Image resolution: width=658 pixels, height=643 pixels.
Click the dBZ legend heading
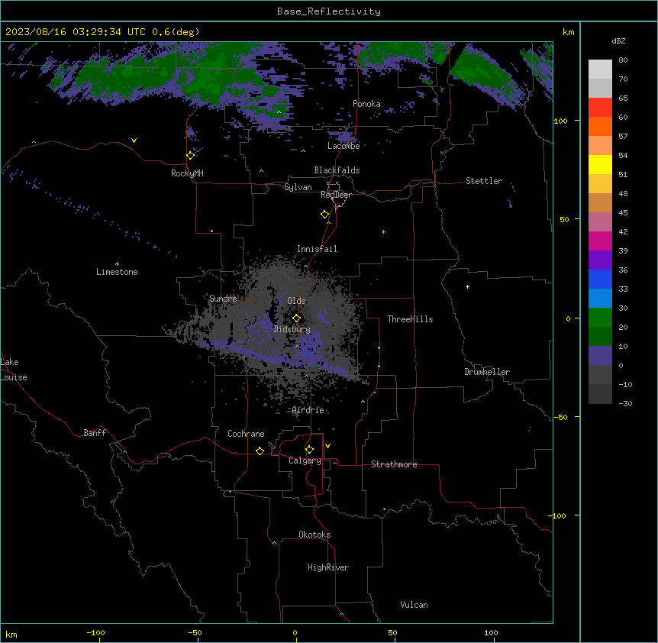point(618,41)
